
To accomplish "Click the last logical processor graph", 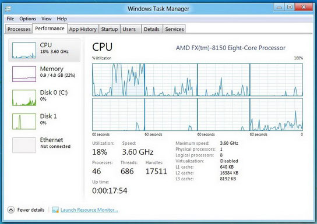I will click(x=276, y=115).
